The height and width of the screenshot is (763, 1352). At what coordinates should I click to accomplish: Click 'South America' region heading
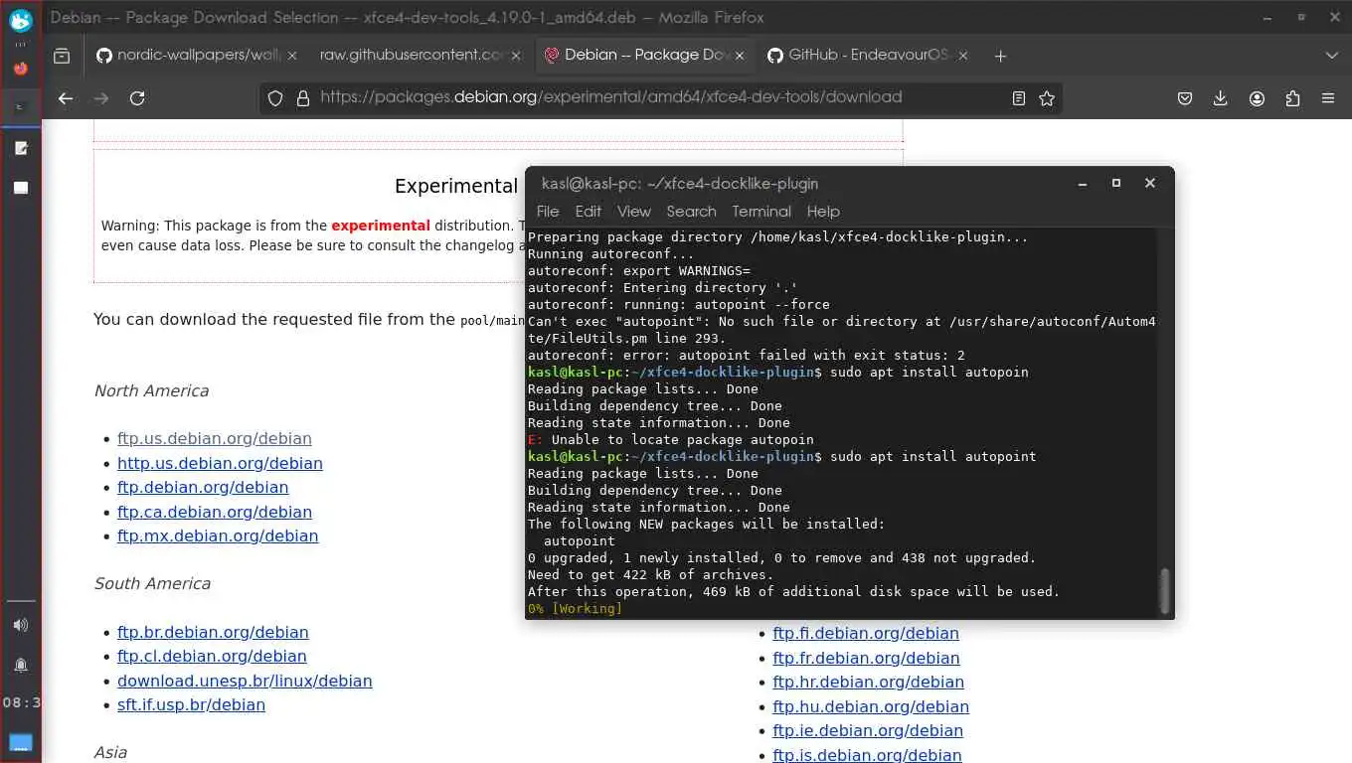tap(152, 583)
